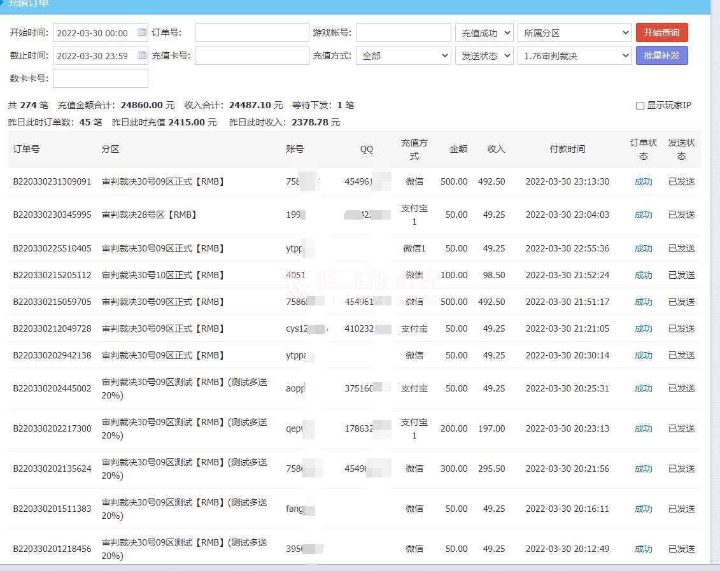Open the 发送状态 dropdown

click(x=484, y=55)
